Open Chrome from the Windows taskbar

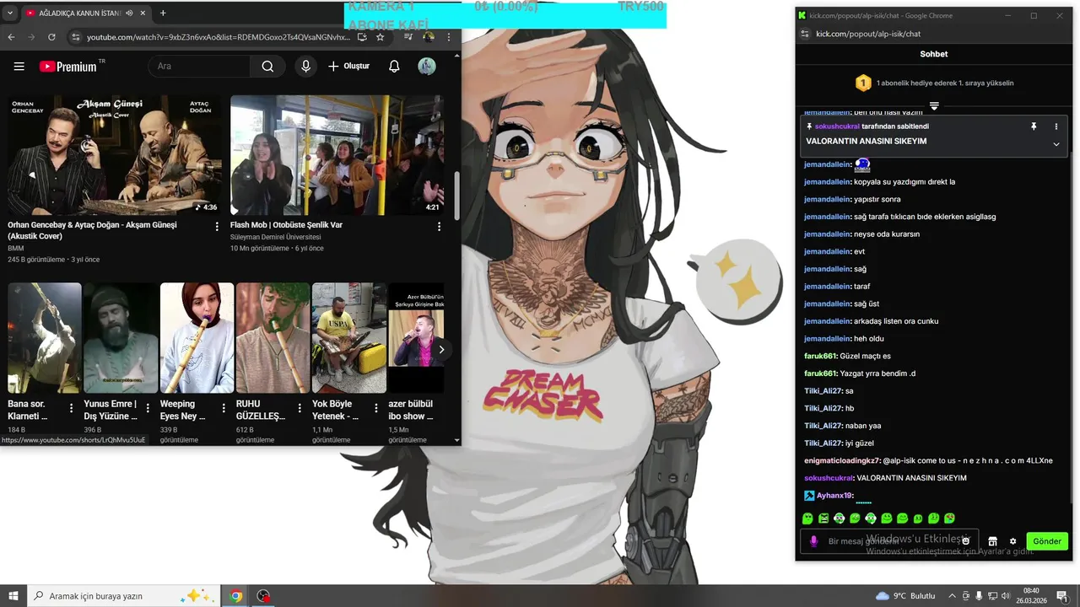click(236, 596)
